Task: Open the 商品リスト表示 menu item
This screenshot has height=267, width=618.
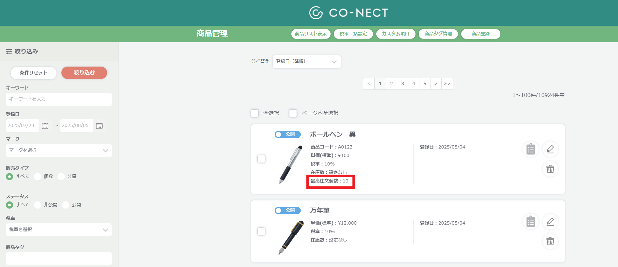Action: tap(311, 34)
